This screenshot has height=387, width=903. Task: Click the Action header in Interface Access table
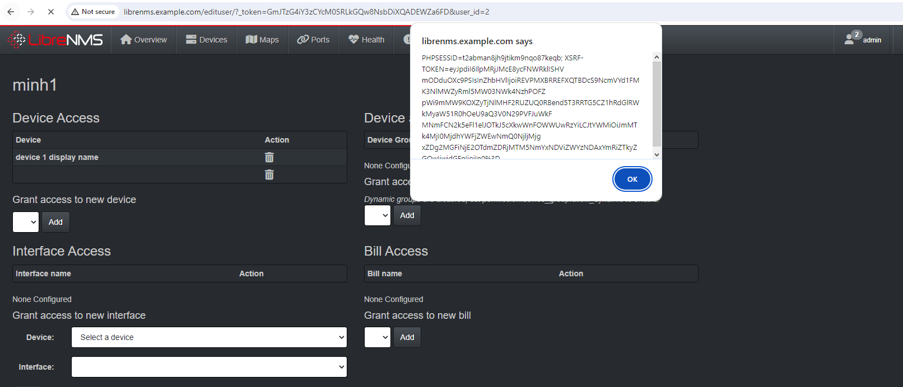tap(252, 273)
